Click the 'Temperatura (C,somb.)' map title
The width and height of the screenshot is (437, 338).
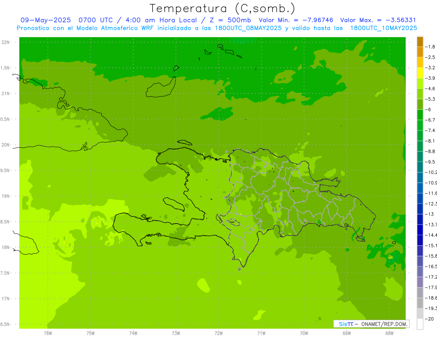223,8
